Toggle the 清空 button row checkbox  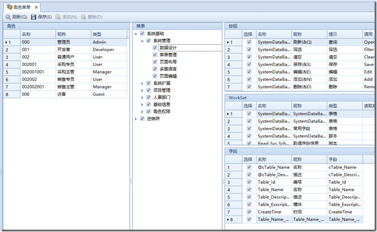[249, 57]
